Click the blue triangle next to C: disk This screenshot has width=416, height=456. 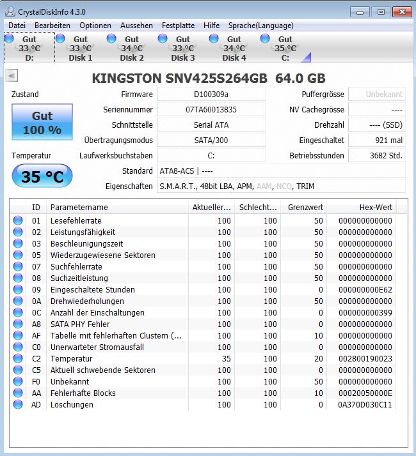tap(306, 57)
